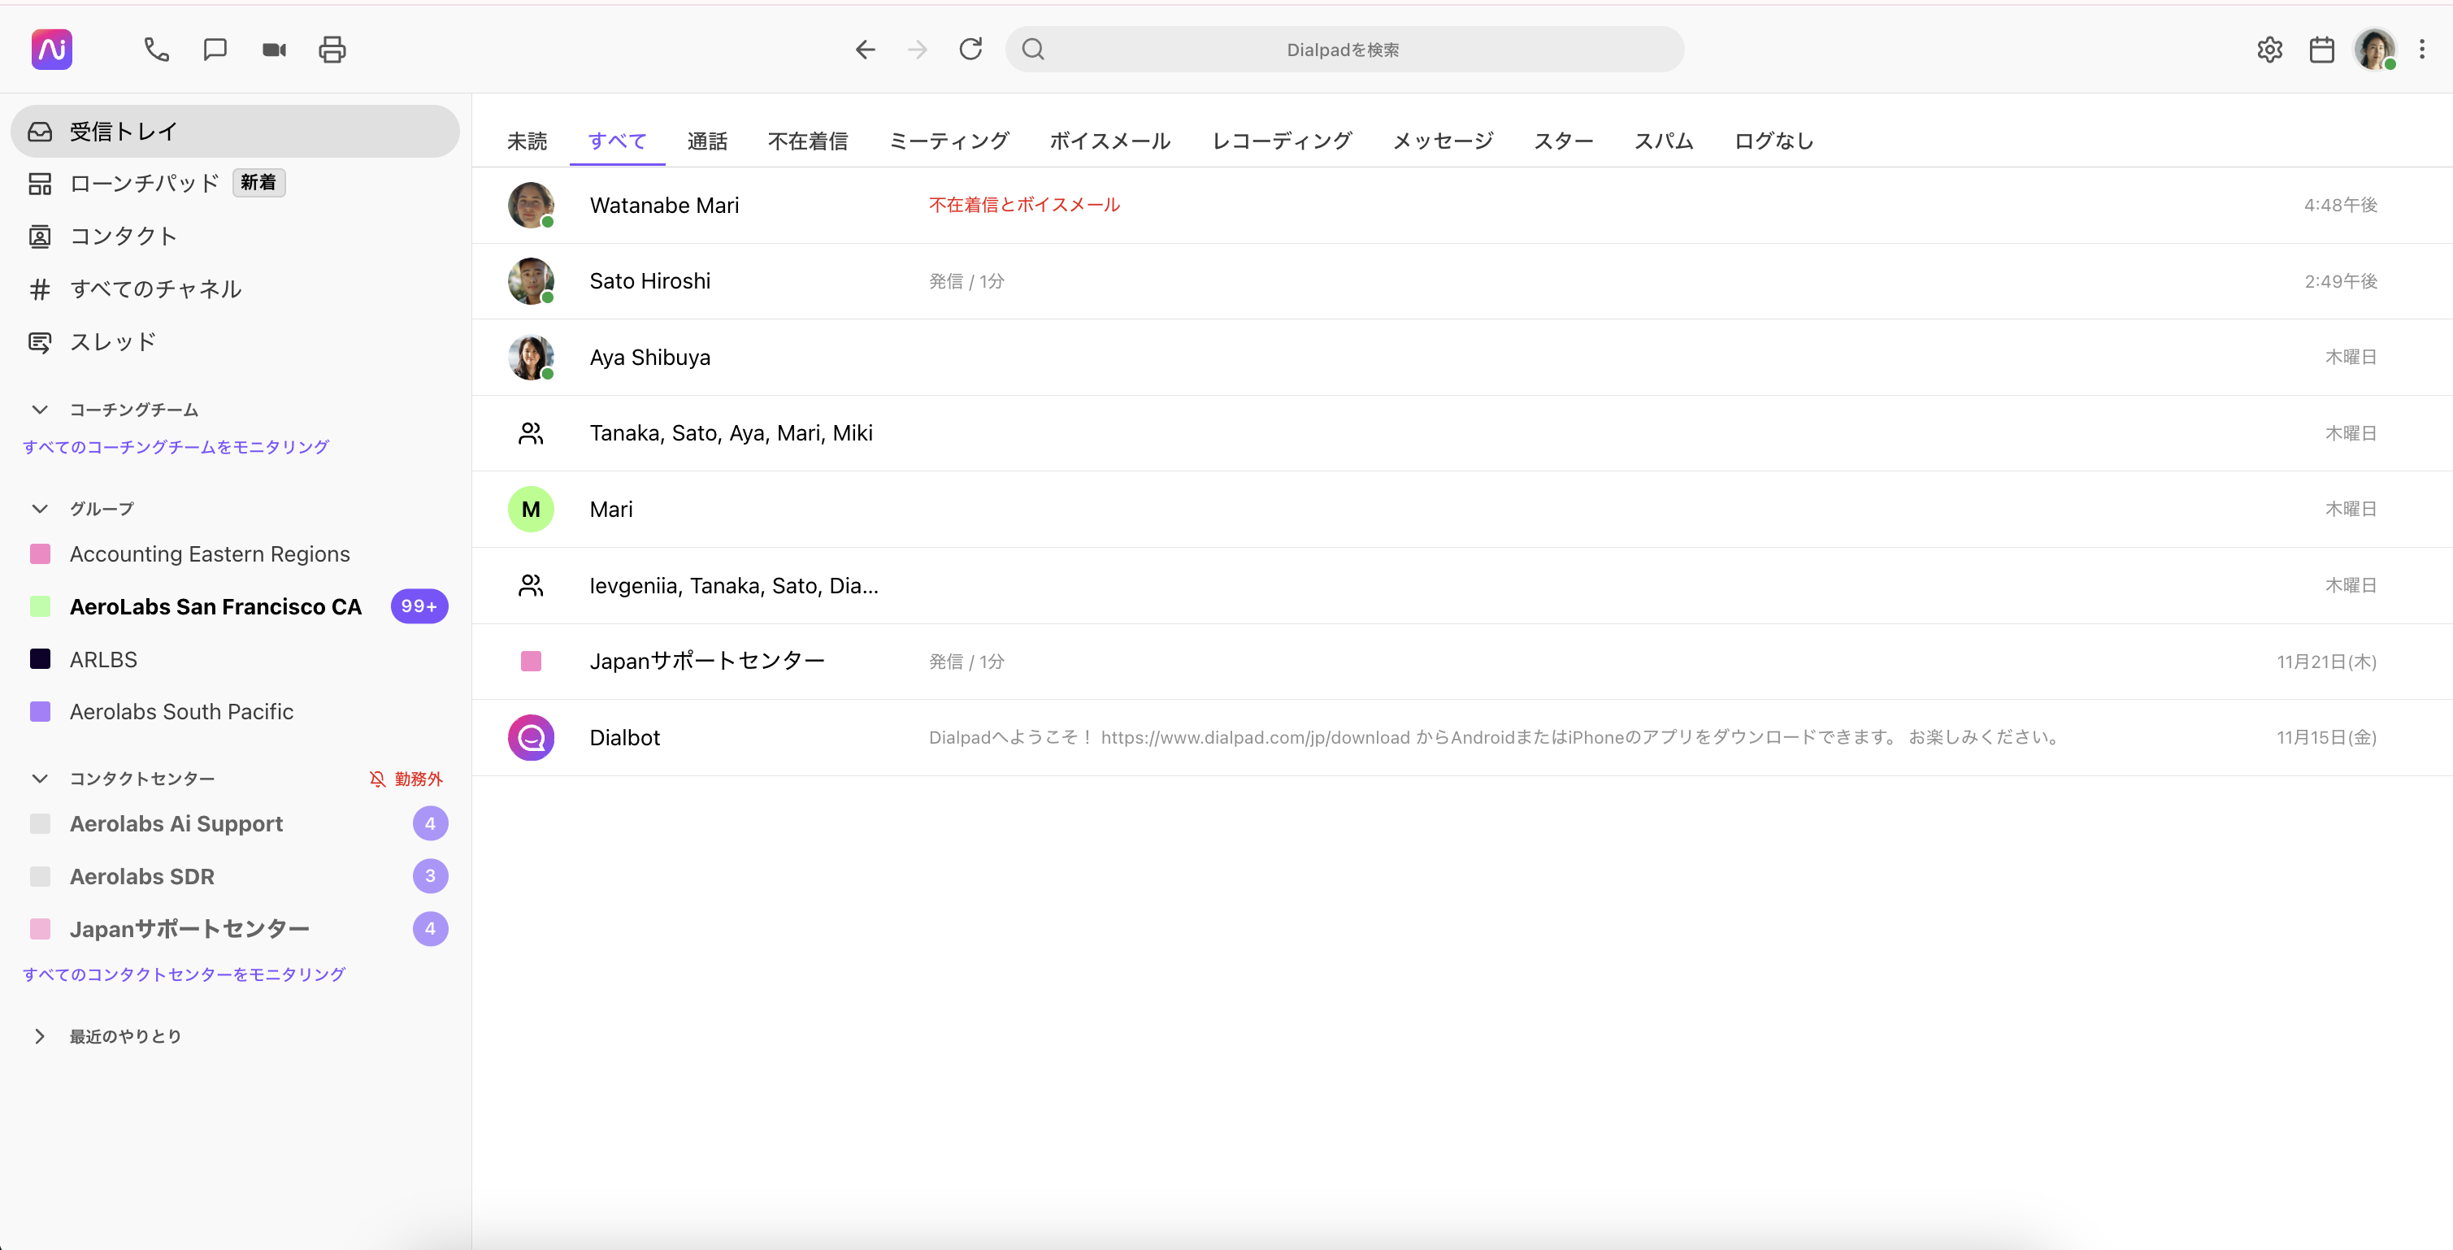The width and height of the screenshot is (2453, 1250).
Task: Click the calendar icon top right
Action: [2322, 50]
